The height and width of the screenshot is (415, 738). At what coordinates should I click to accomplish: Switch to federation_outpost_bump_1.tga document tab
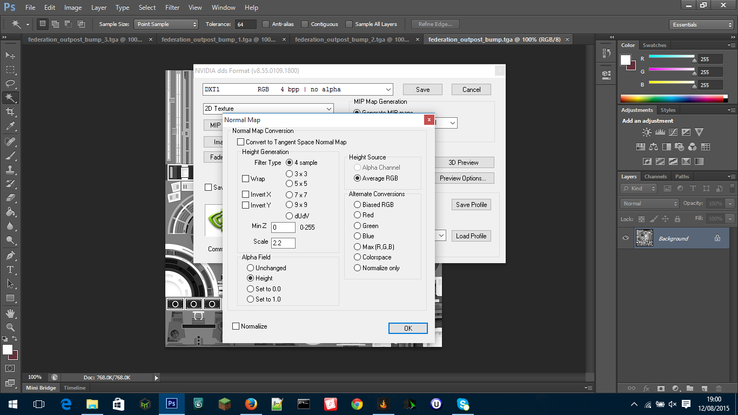pos(218,39)
